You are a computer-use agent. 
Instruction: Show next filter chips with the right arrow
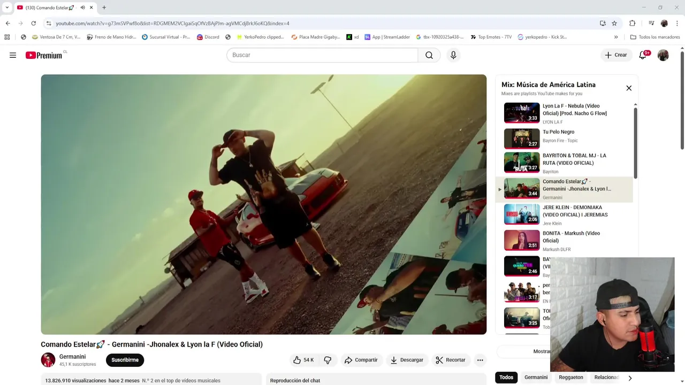[630, 378]
